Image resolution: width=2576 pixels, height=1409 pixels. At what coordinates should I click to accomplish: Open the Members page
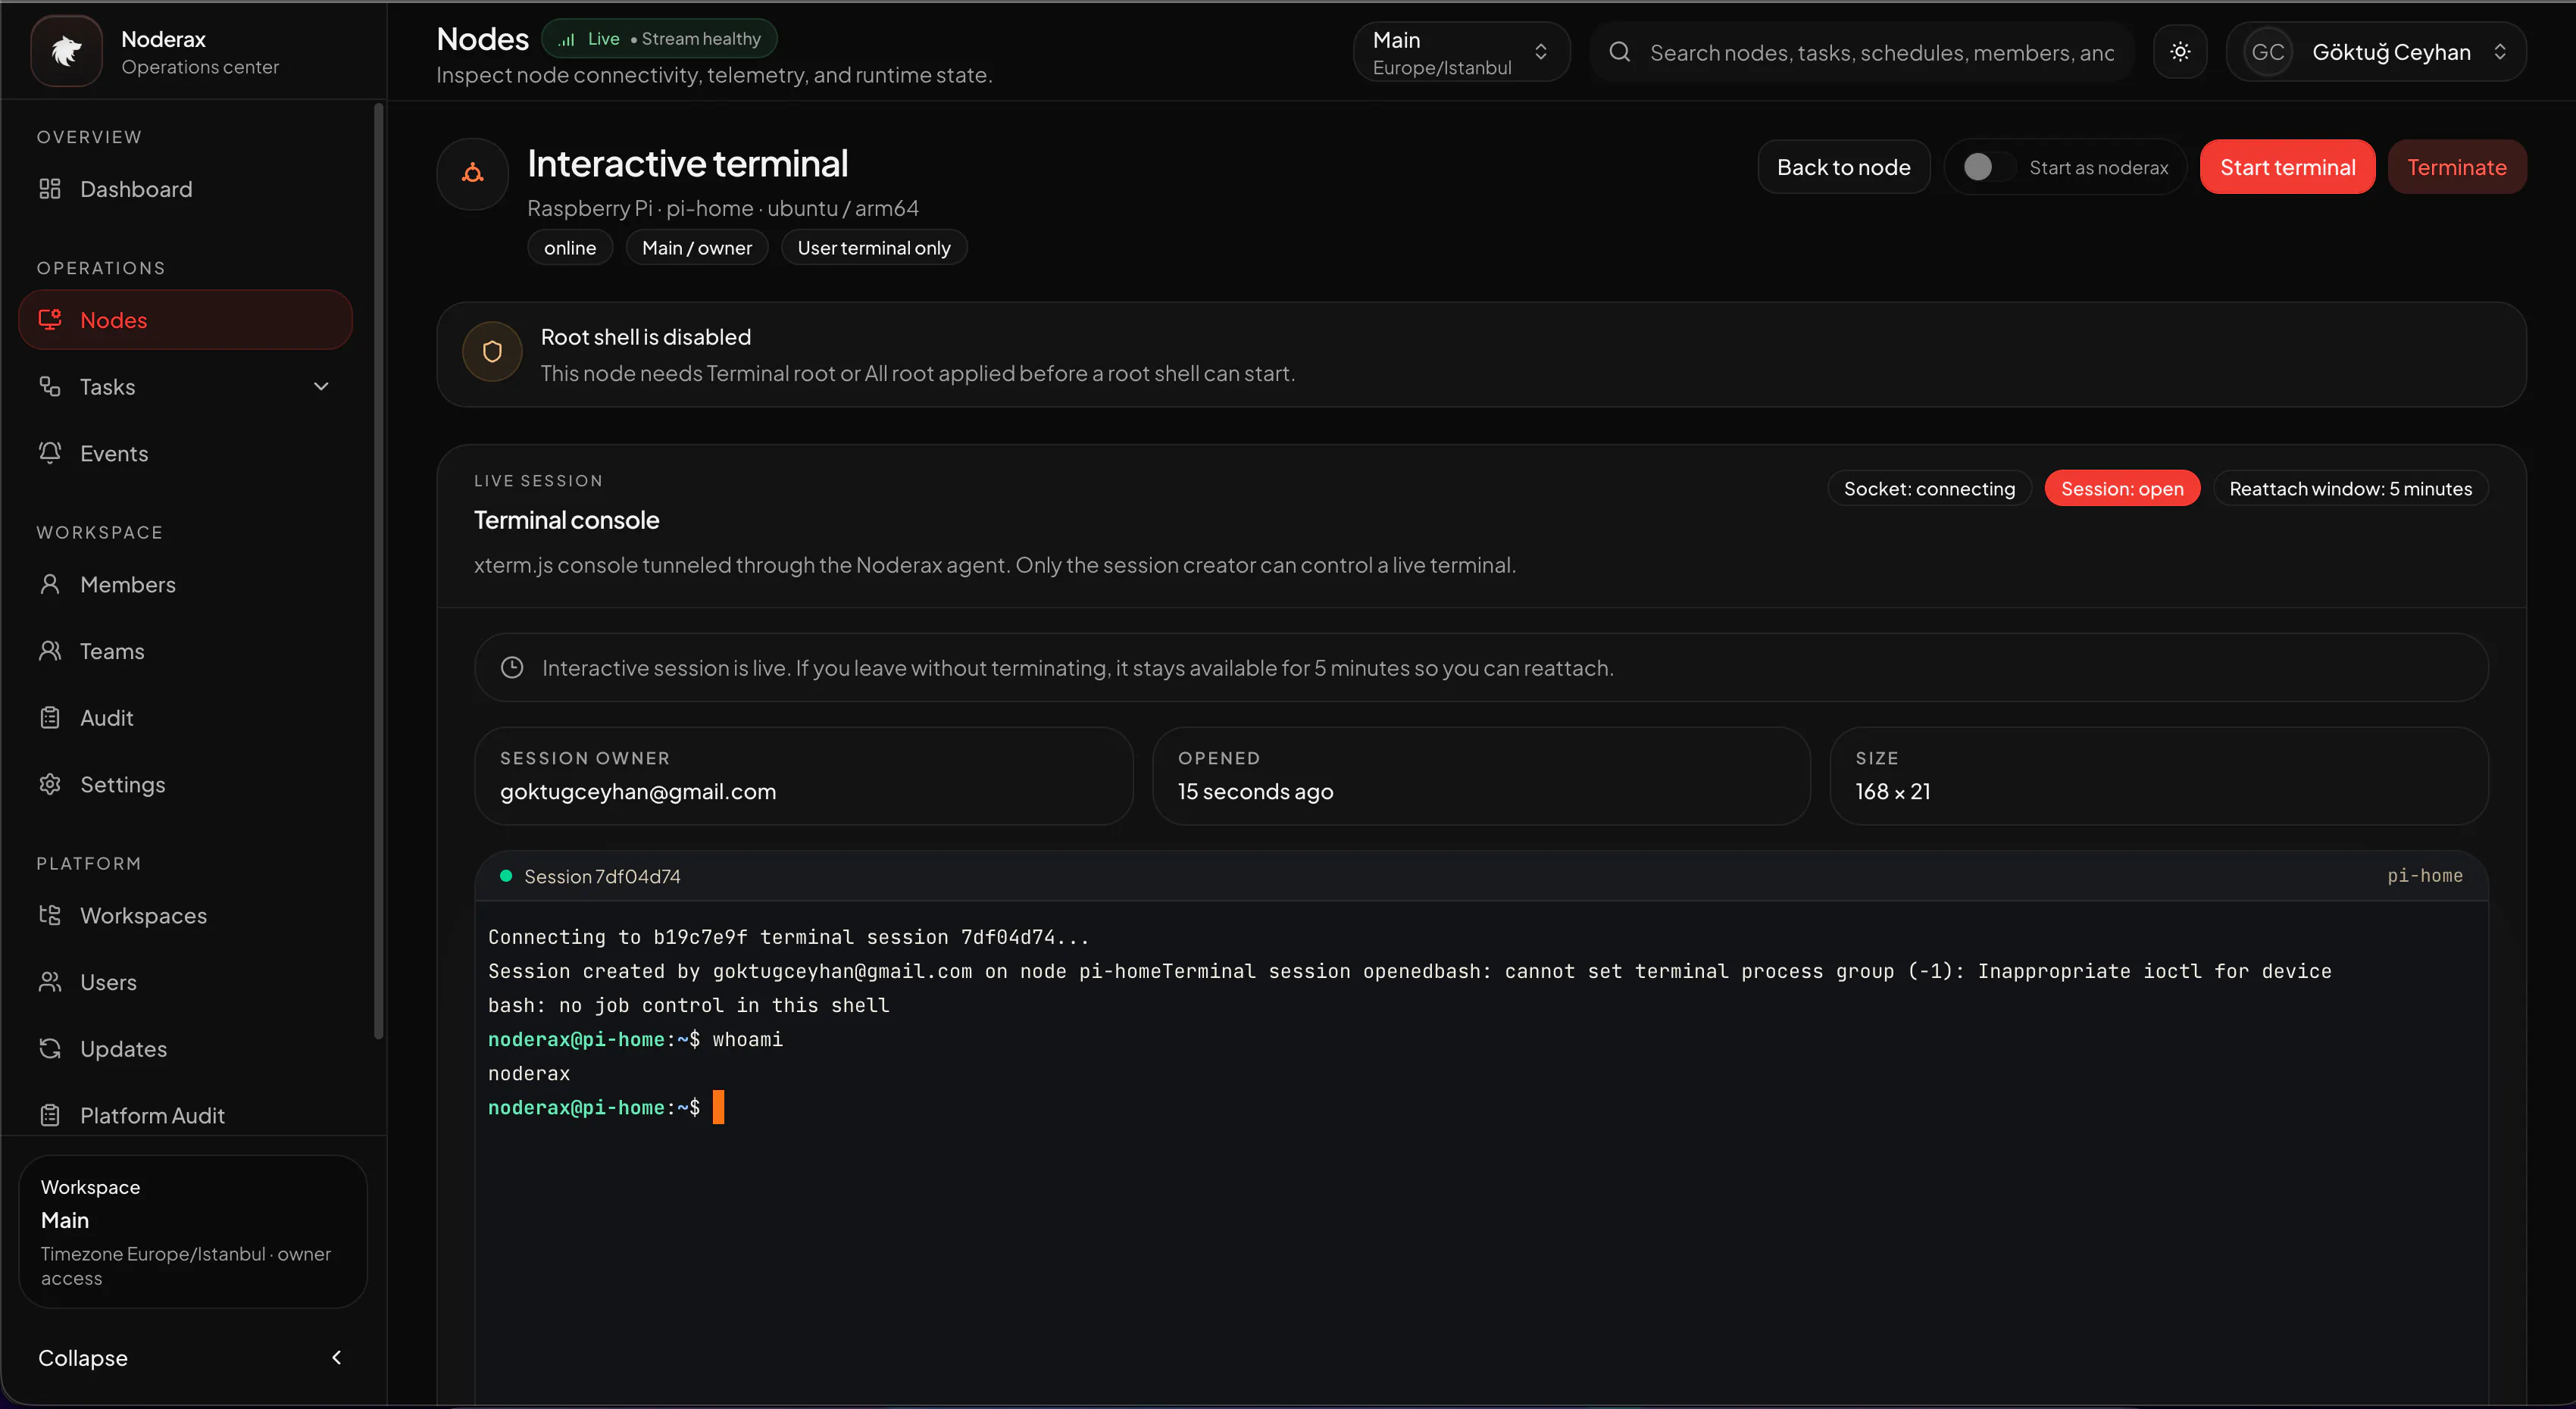coord(185,584)
